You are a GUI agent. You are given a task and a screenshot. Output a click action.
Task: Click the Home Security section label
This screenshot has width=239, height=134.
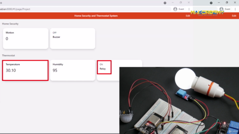(10, 24)
